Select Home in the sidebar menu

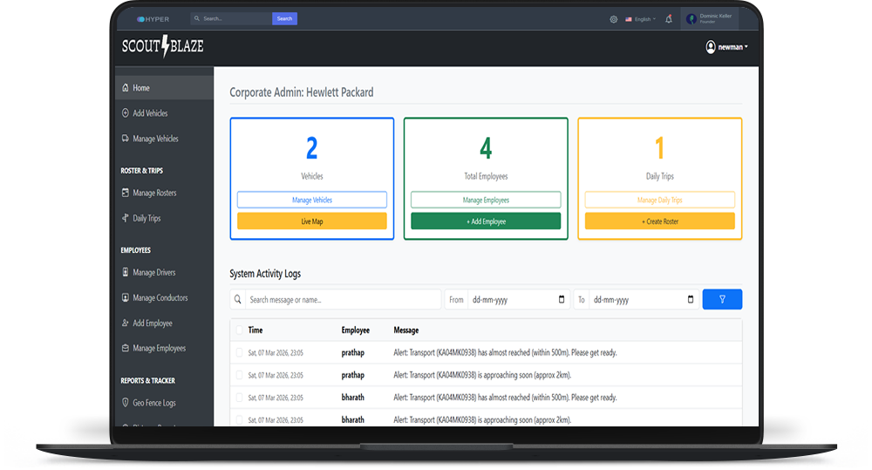pos(140,88)
